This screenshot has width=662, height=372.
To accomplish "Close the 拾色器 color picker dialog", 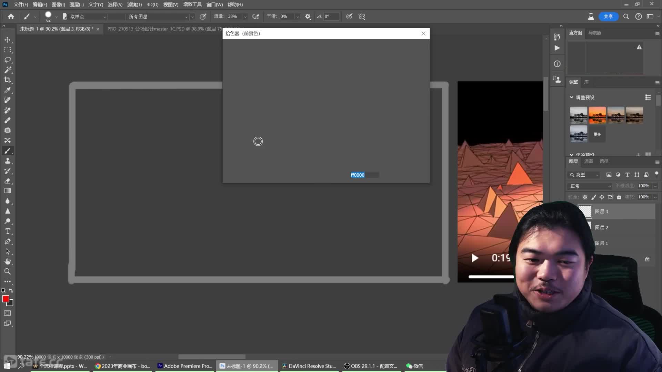I will point(423,33).
